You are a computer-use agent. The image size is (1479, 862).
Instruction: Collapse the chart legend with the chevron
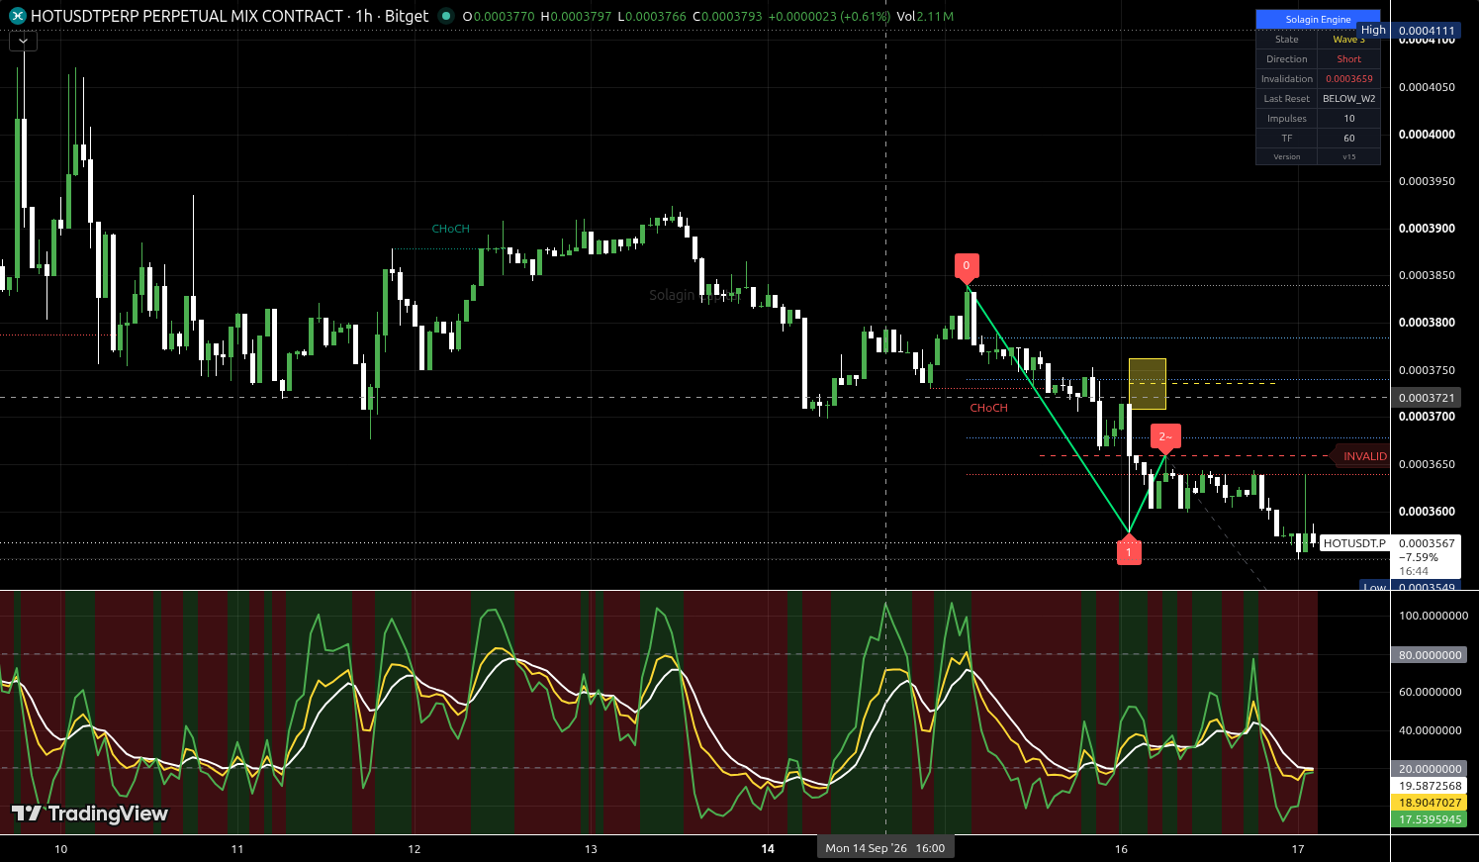pos(23,42)
